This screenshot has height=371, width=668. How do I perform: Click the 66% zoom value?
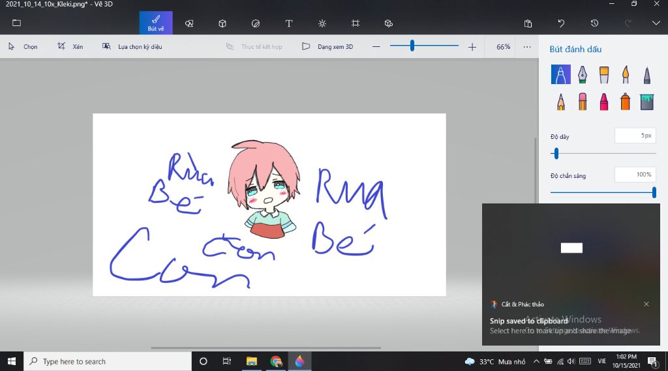point(503,47)
